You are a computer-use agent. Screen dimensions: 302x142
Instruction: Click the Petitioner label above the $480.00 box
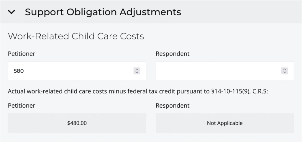(x=22, y=105)
